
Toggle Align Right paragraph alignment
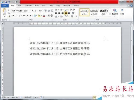62,13
